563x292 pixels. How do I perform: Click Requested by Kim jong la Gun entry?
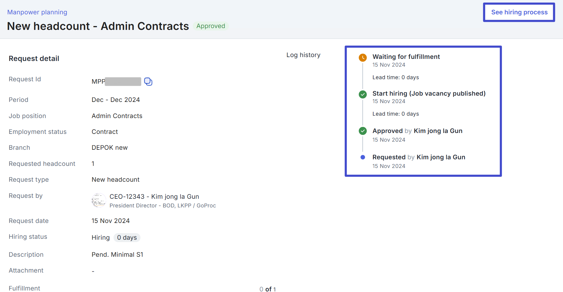pyautogui.click(x=419, y=157)
